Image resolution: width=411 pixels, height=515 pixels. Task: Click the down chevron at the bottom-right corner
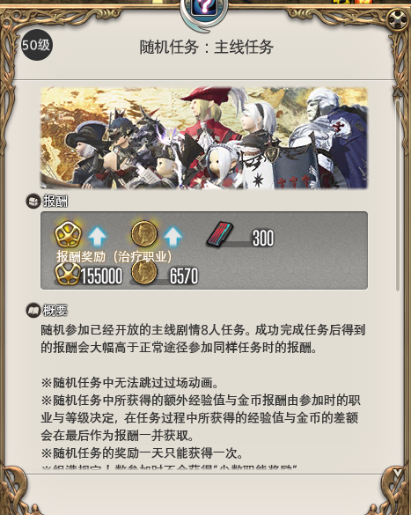[398, 473]
